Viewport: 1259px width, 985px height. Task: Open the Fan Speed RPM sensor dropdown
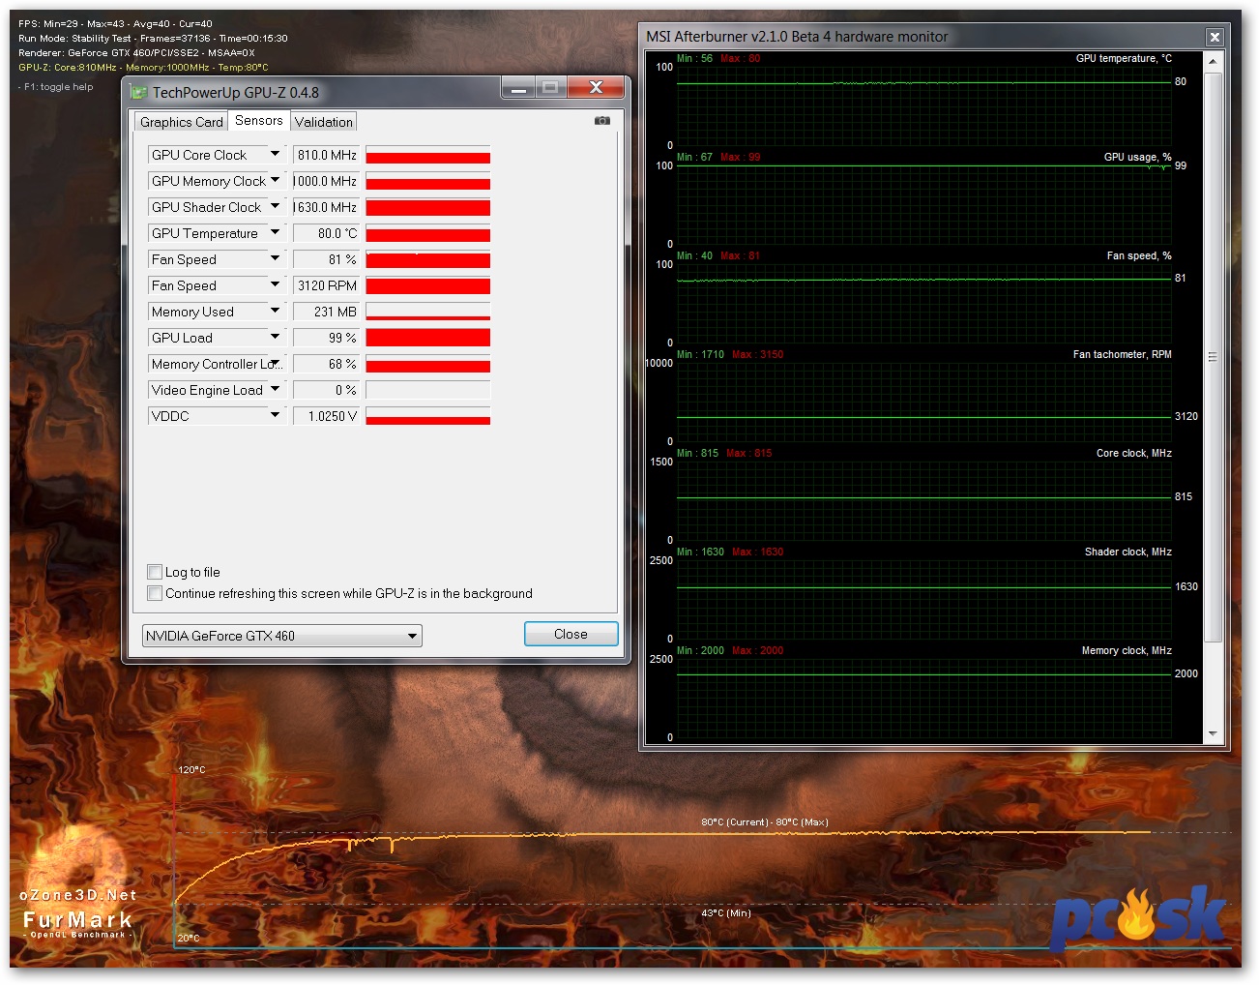coord(275,285)
